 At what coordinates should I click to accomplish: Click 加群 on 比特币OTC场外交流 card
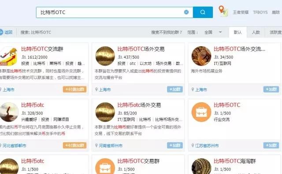(271, 89)
